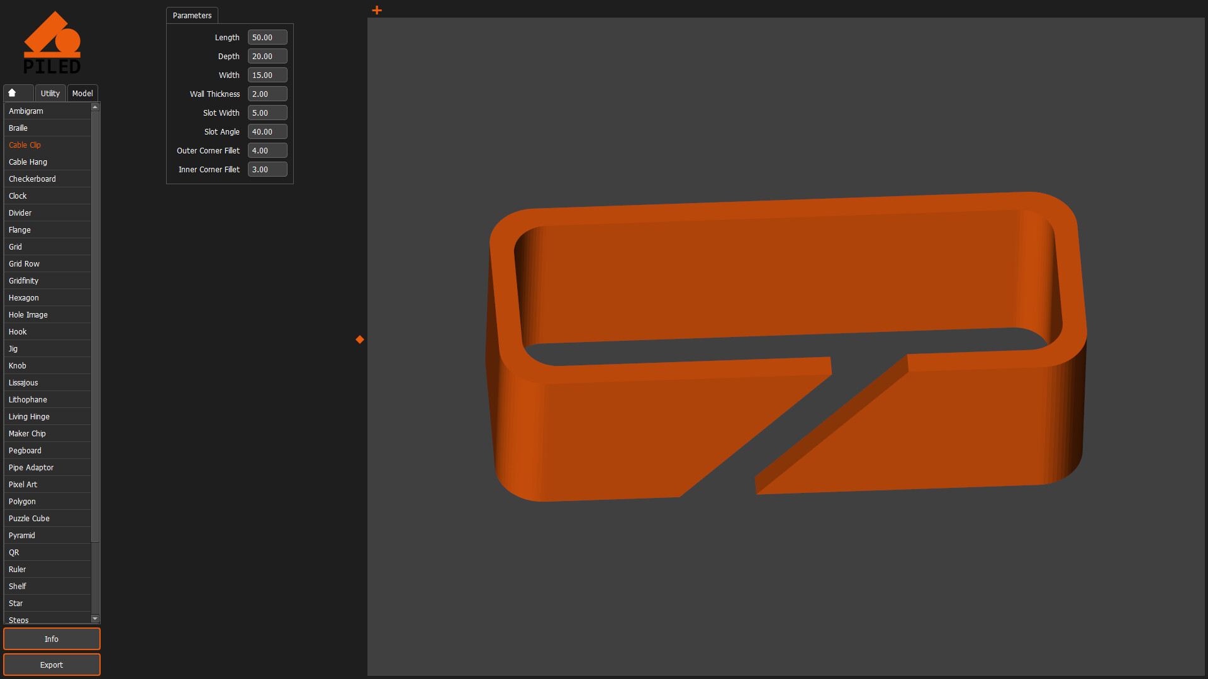The height and width of the screenshot is (679, 1208).
Task: Click the orange diamond marker beside the viewport
Action: pyautogui.click(x=359, y=339)
